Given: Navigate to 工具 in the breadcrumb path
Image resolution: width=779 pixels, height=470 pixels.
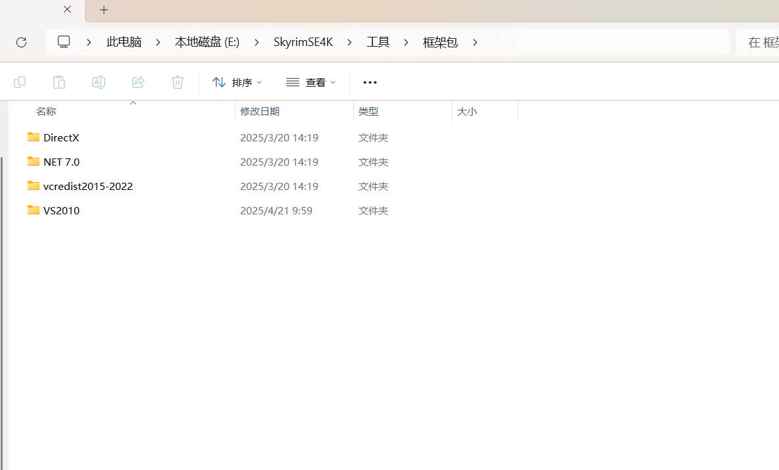Looking at the screenshot, I should pos(378,41).
